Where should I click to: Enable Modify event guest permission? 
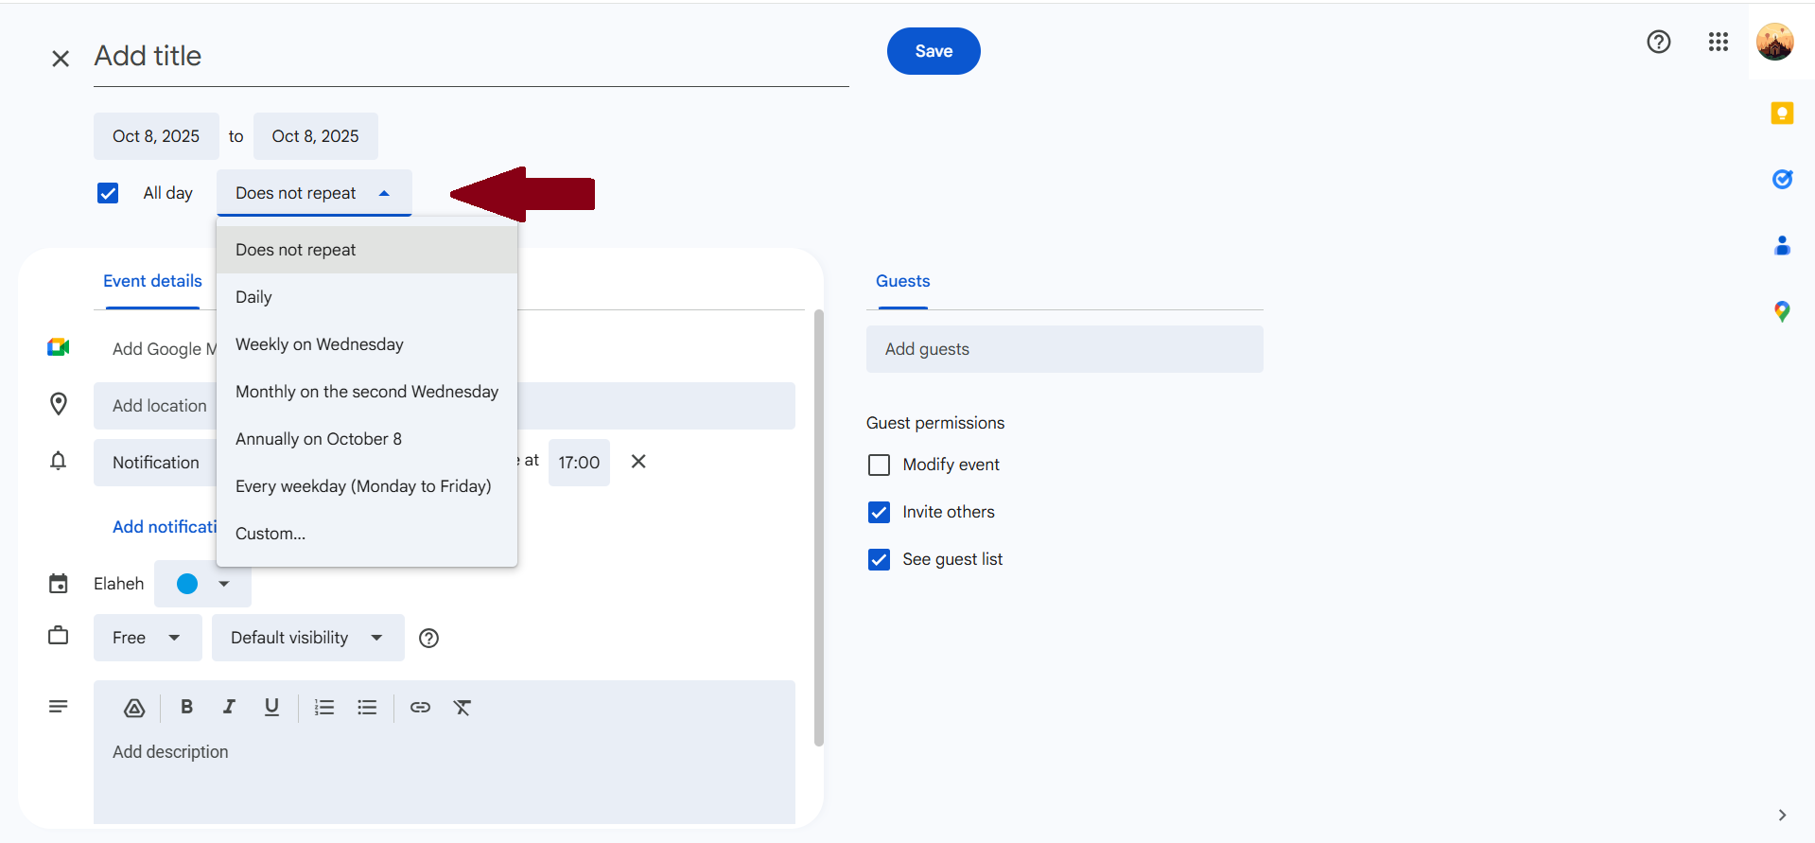click(879, 465)
